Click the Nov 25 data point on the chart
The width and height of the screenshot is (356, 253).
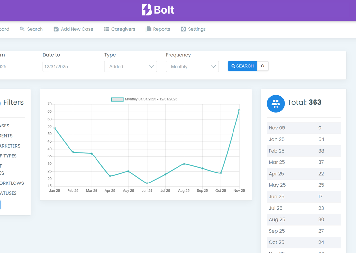click(x=239, y=111)
